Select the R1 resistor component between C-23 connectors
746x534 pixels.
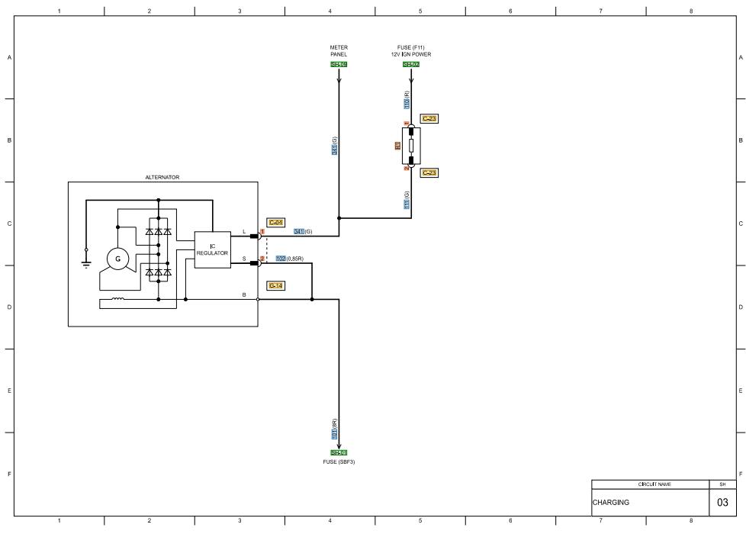pos(410,144)
